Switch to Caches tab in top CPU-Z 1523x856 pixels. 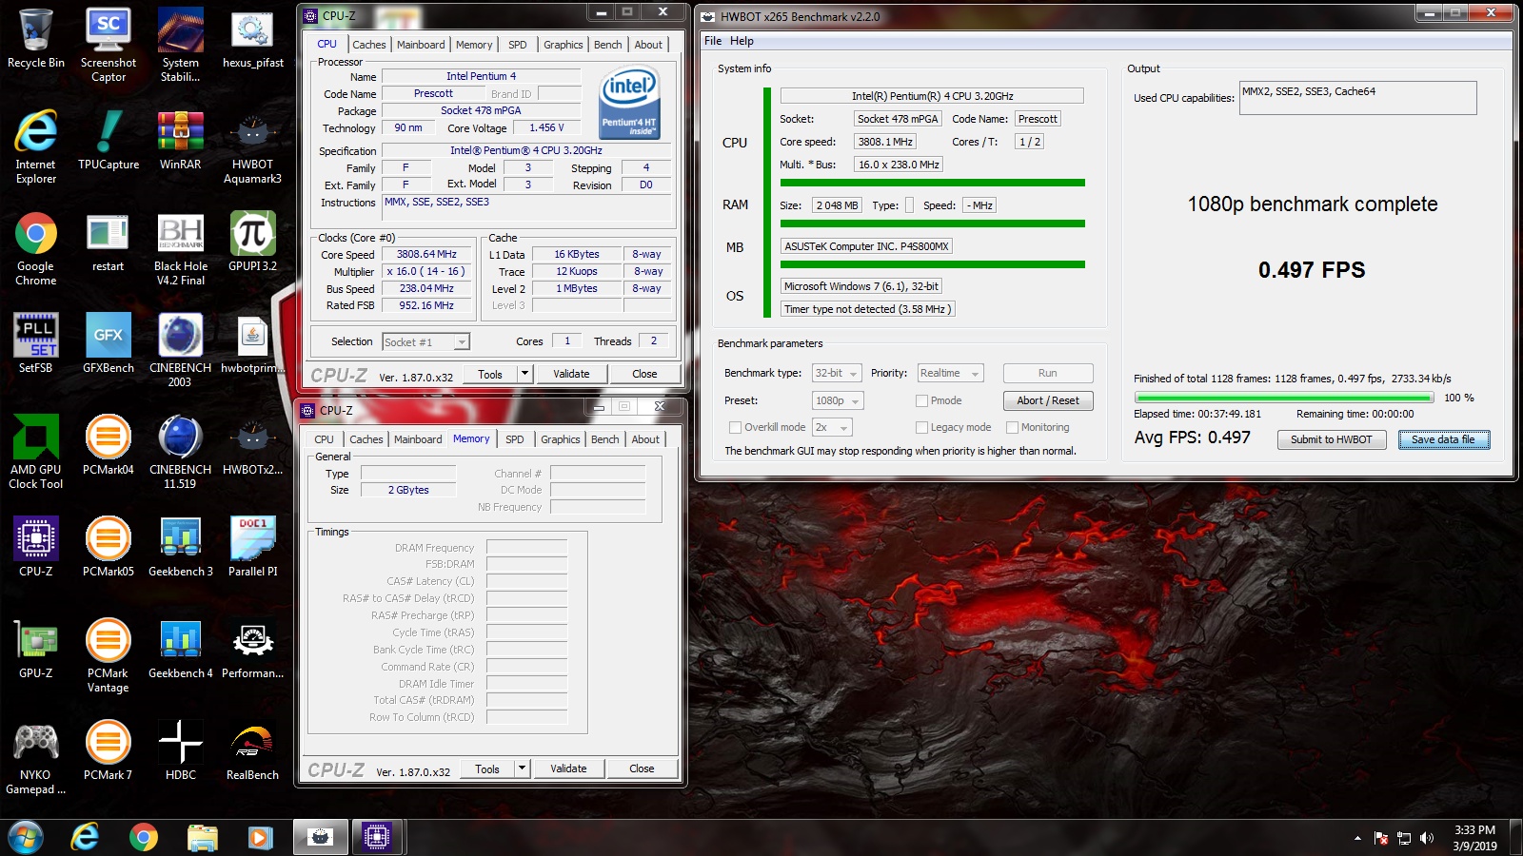[369, 45]
